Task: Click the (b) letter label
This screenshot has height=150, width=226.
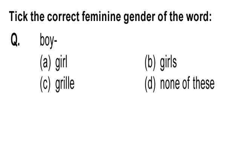Action: (150, 63)
